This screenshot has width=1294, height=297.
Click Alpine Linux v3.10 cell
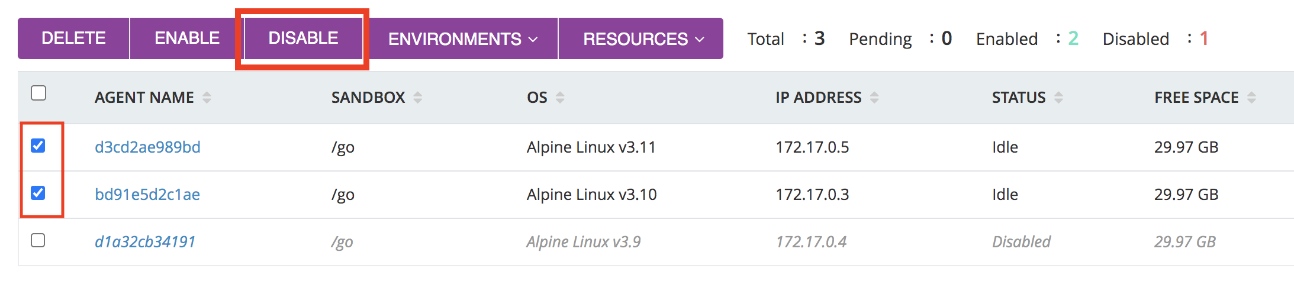592,194
